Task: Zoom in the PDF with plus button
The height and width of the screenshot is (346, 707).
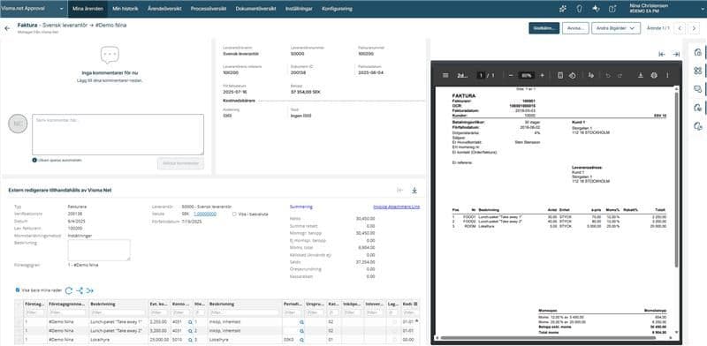Action: 542,75
